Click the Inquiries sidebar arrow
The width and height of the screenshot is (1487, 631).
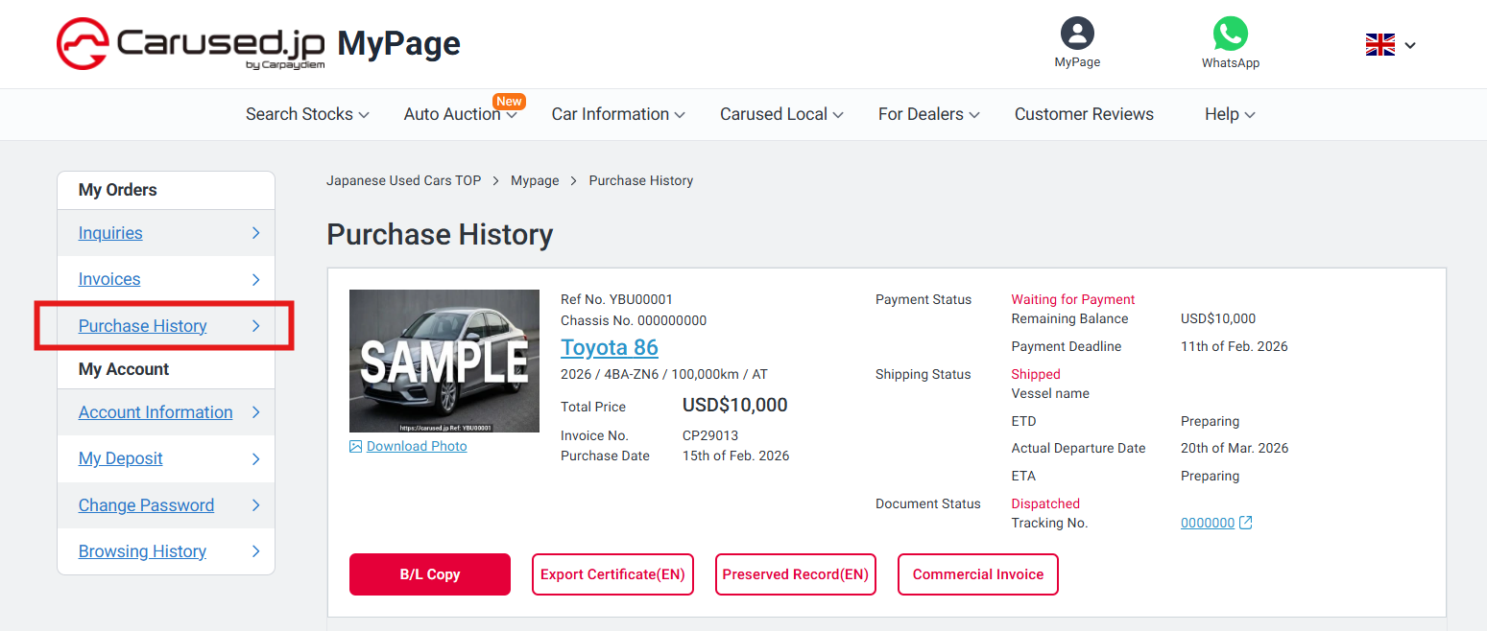pyautogui.click(x=255, y=233)
